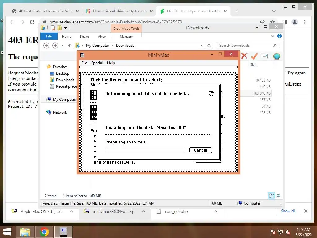Bookmark this page star icon

(x=272, y=22)
